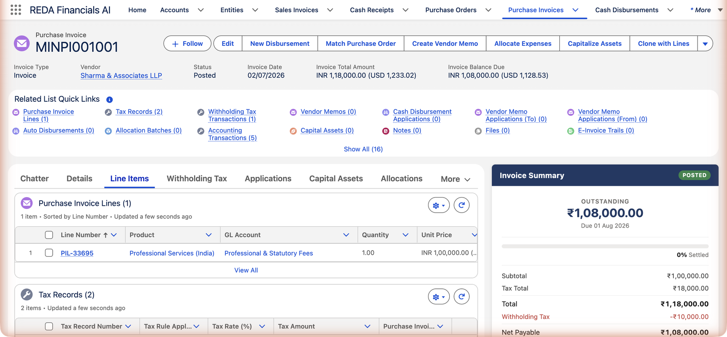727x337 pixels.
Task: Open the GL Account column dropdown menu
Action: 346,235
